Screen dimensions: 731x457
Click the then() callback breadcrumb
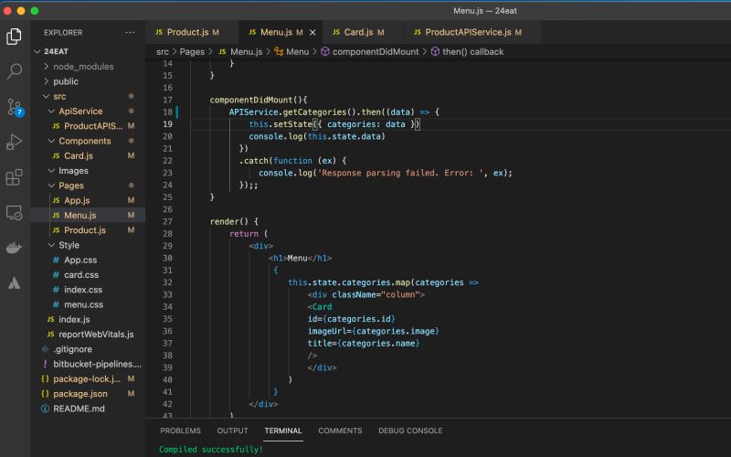point(468,52)
